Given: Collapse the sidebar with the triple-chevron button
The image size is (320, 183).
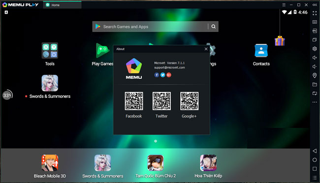Looking at the screenshot, I should pyautogui.click(x=315, y=5).
